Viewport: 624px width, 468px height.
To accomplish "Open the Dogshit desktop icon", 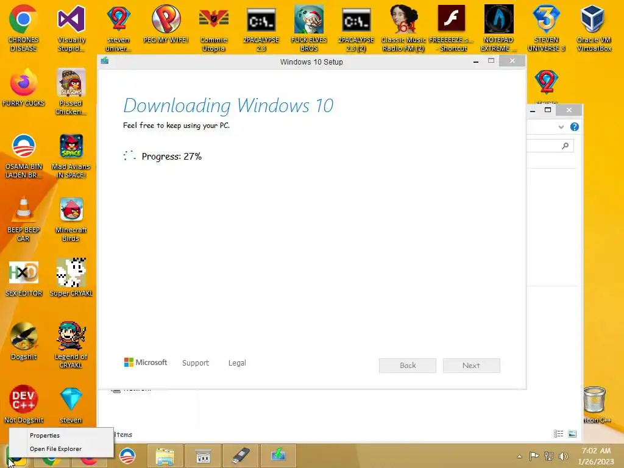I will click(23, 341).
